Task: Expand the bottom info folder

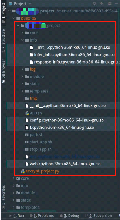Action: [x=14, y=186]
